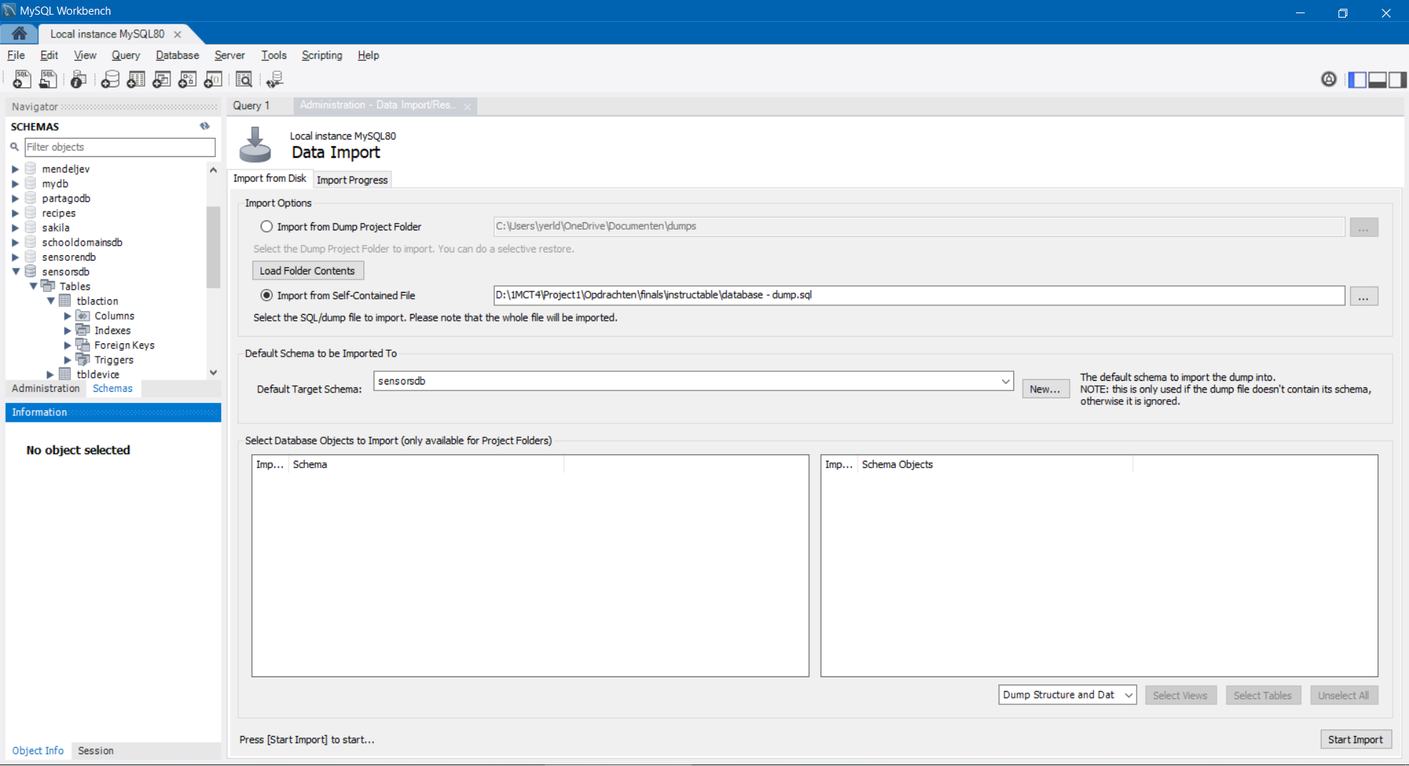The height and width of the screenshot is (766, 1409).
Task: Switch to the Query 1 tab
Action: pyautogui.click(x=251, y=106)
